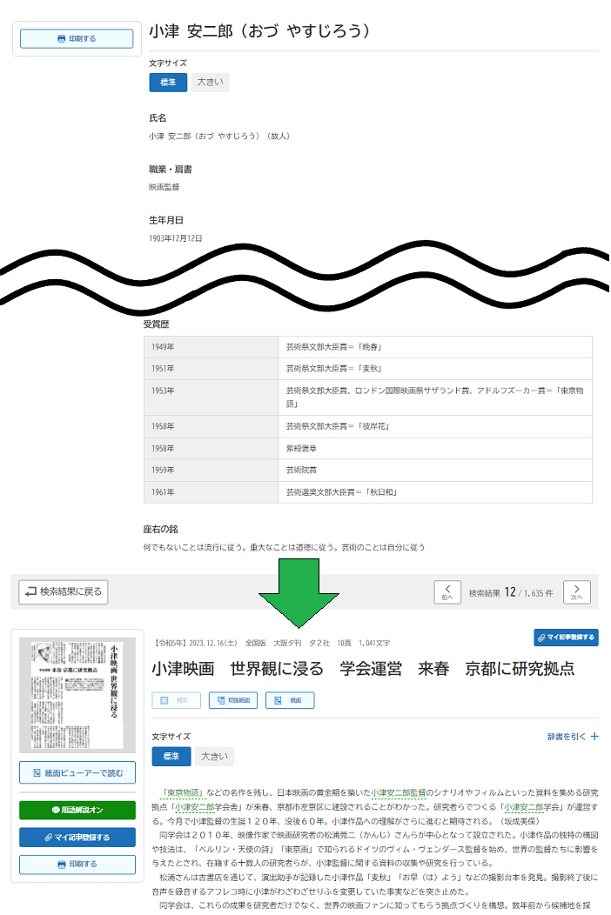This screenshot has height=915, width=611.
Task: Click sidebar マイ記事登録する button
Action: coord(77,837)
